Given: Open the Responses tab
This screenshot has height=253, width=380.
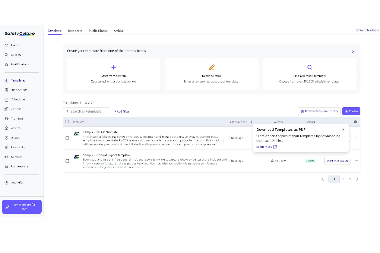Looking at the screenshot, I should 75,31.
